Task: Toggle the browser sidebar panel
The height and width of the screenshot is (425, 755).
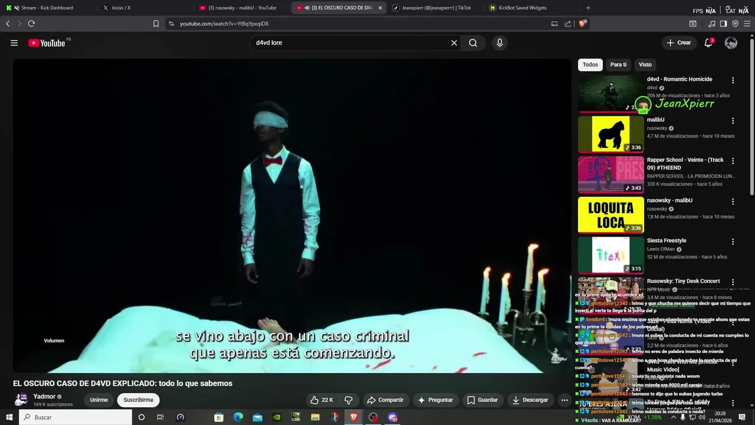Action: 723,24
